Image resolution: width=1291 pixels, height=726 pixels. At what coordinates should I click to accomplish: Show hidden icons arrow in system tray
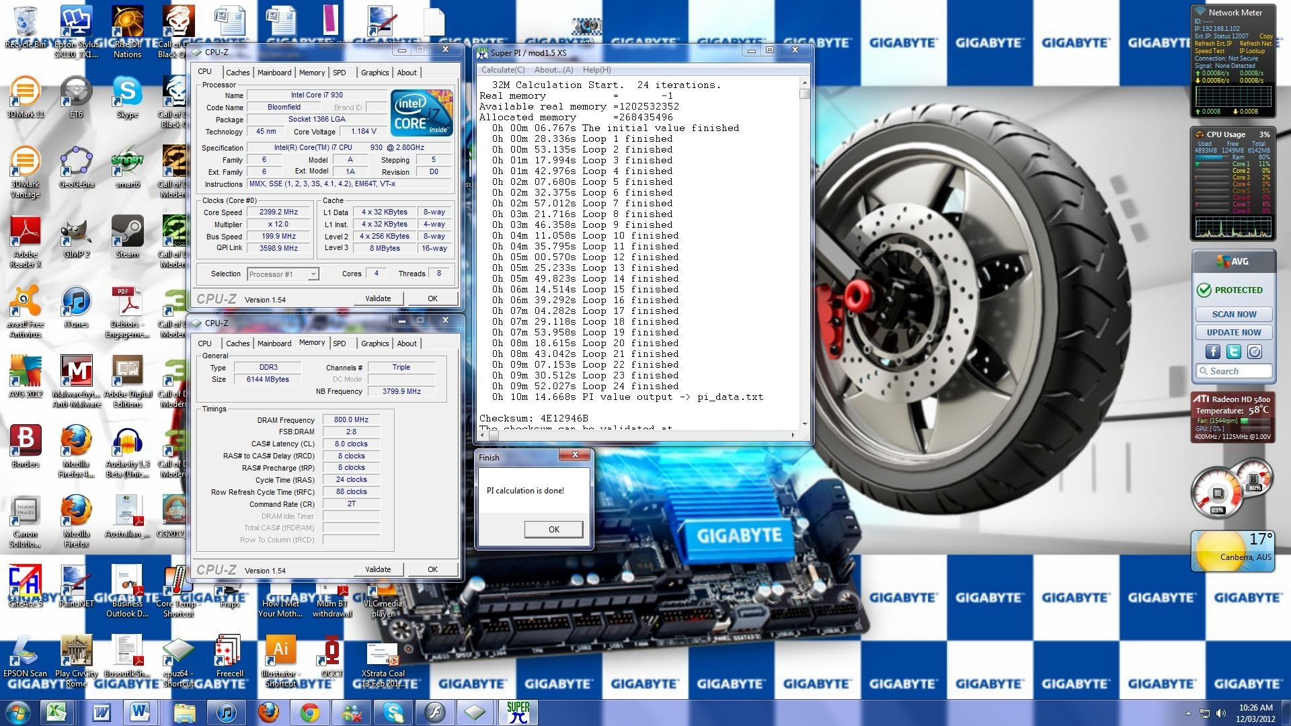pyautogui.click(x=1188, y=713)
